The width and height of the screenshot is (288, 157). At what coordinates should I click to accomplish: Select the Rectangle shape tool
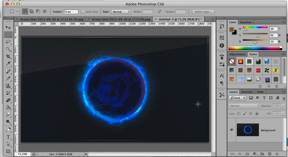tap(8, 151)
